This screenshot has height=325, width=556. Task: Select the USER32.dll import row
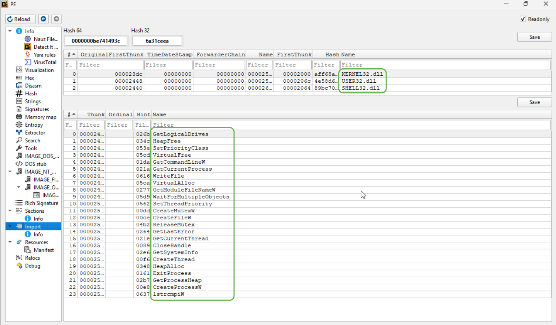click(358, 81)
